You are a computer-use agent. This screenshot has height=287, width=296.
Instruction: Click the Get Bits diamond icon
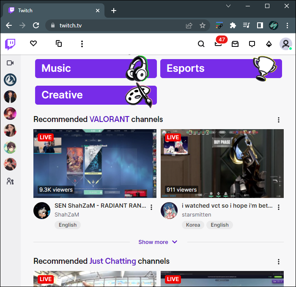(269, 44)
